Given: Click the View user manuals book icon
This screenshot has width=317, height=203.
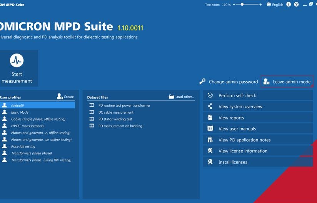Looking at the screenshot, I should tap(210, 129).
